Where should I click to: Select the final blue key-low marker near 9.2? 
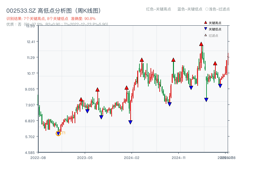220,86
